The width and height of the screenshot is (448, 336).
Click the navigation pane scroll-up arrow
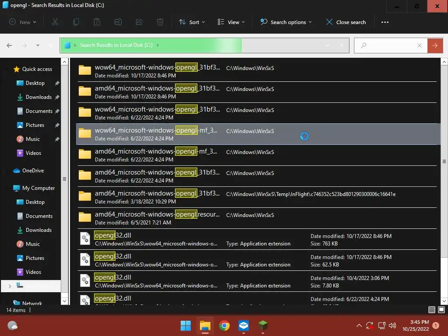click(x=65, y=62)
